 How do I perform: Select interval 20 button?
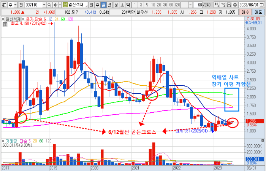(159, 5)
